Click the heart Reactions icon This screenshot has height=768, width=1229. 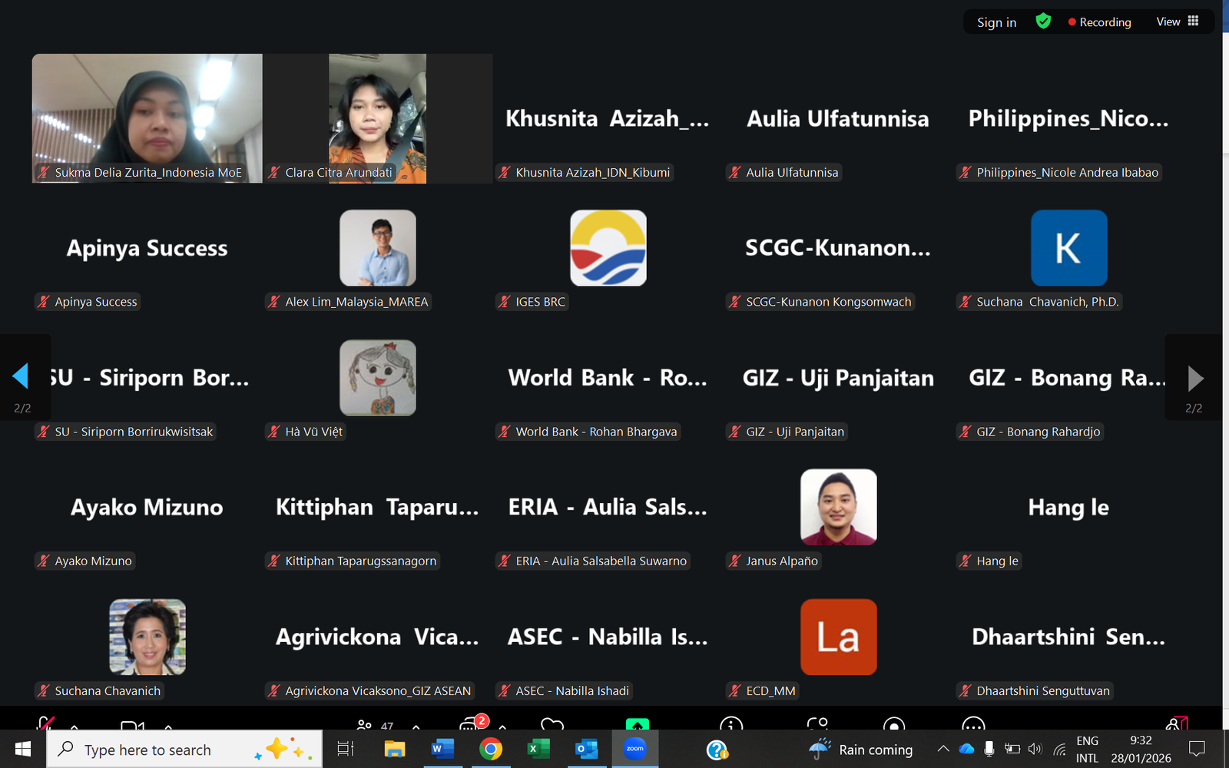(552, 724)
